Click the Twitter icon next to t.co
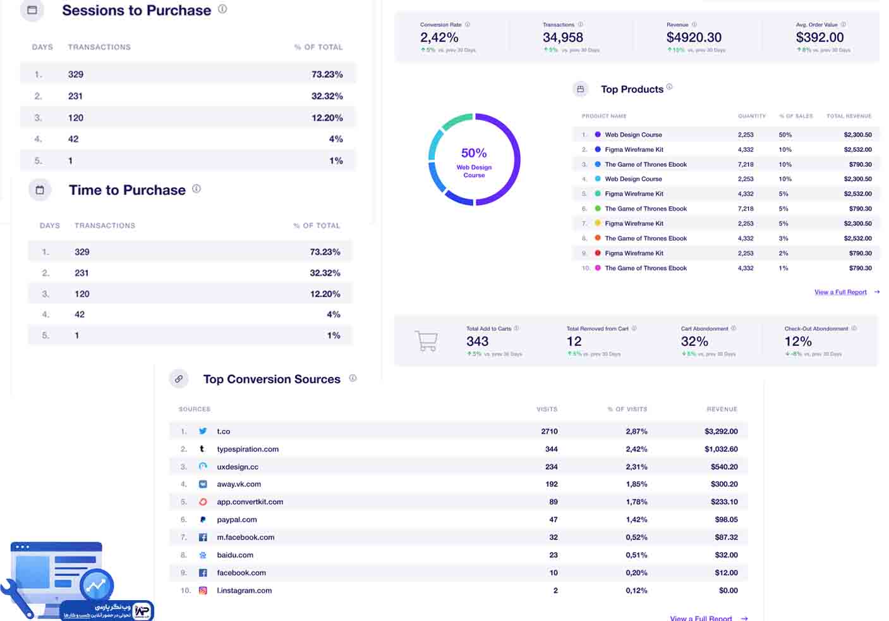 click(203, 431)
